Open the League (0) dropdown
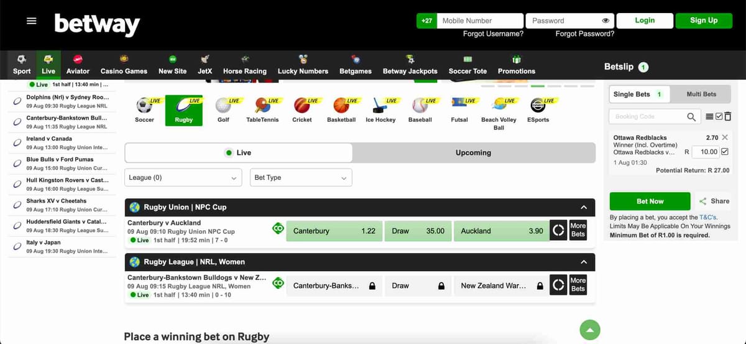The height and width of the screenshot is (344, 746). tap(184, 177)
